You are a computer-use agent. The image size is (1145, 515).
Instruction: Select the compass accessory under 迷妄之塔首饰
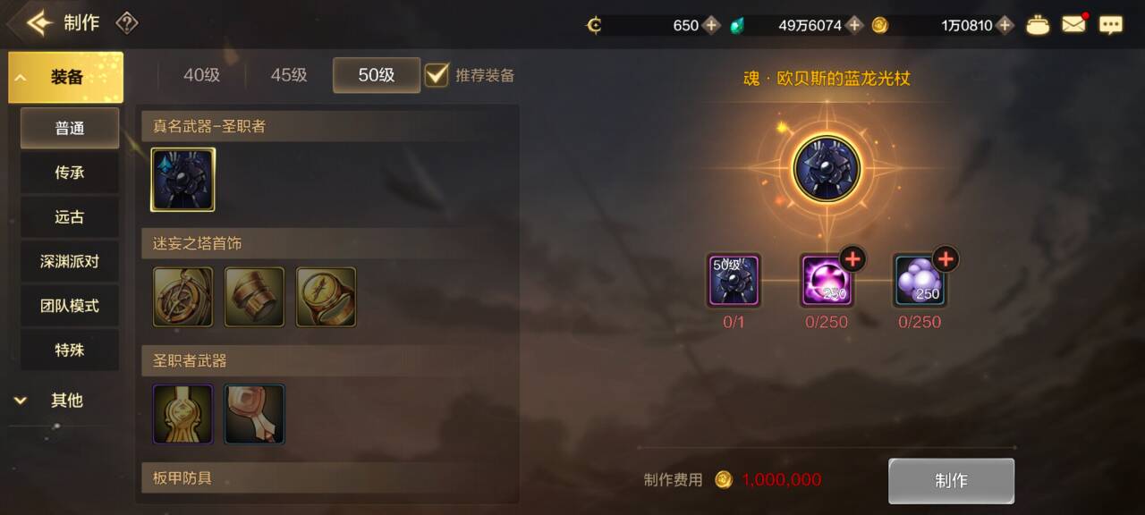click(x=183, y=297)
